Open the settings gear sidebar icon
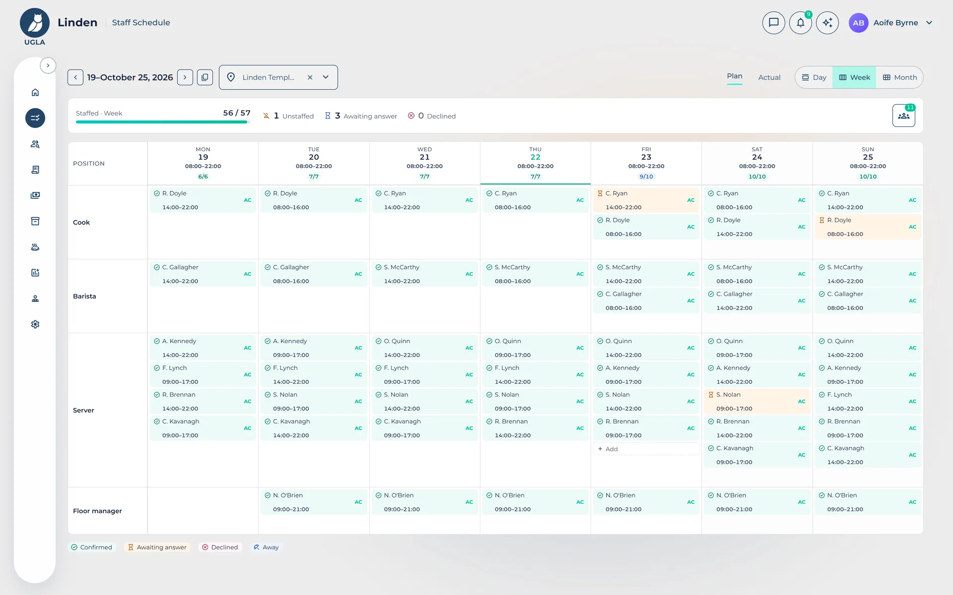 tap(35, 324)
